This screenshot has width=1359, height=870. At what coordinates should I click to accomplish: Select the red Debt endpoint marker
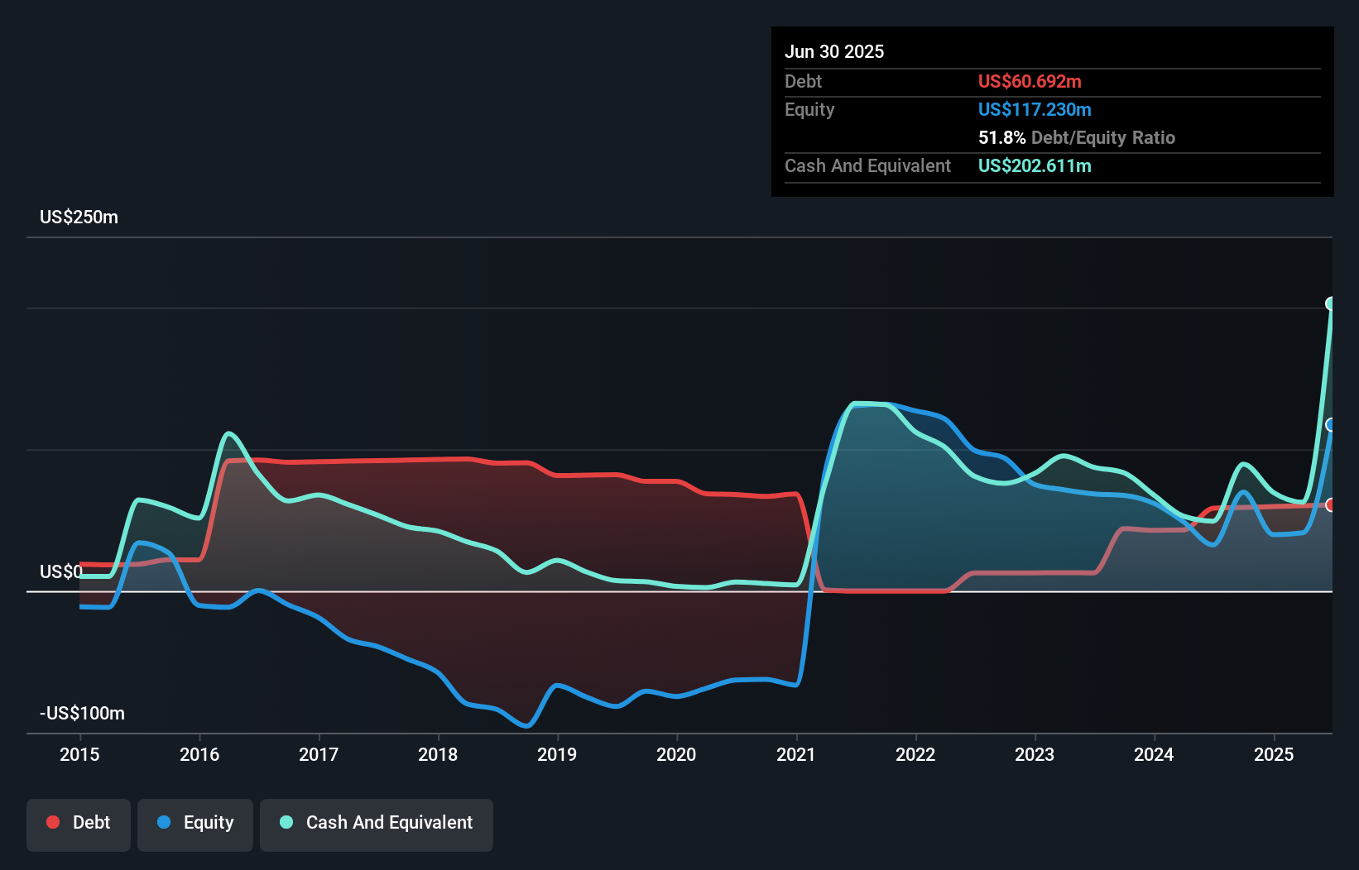point(1331,503)
